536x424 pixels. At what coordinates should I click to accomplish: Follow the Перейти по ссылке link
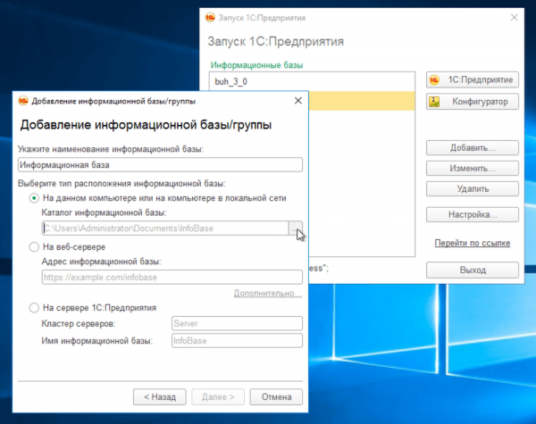[473, 243]
